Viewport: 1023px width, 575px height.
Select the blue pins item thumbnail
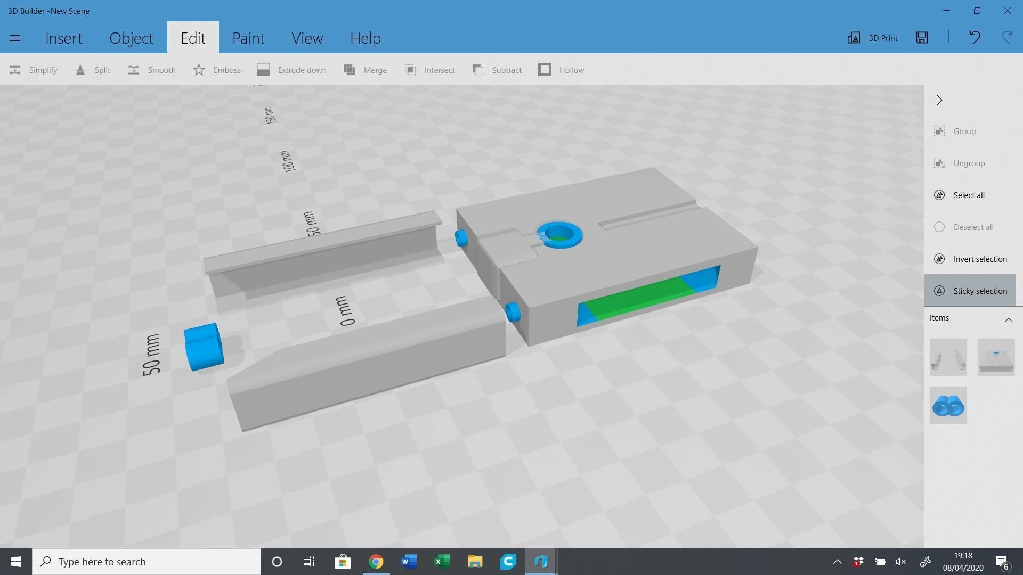click(x=948, y=405)
